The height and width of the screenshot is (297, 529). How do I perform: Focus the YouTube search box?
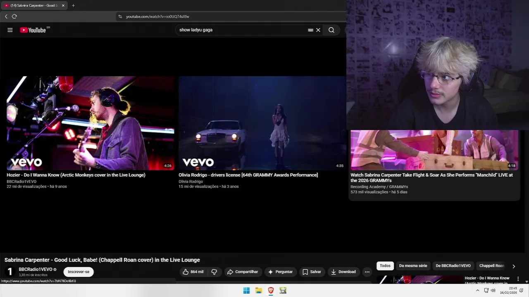pos(242,30)
